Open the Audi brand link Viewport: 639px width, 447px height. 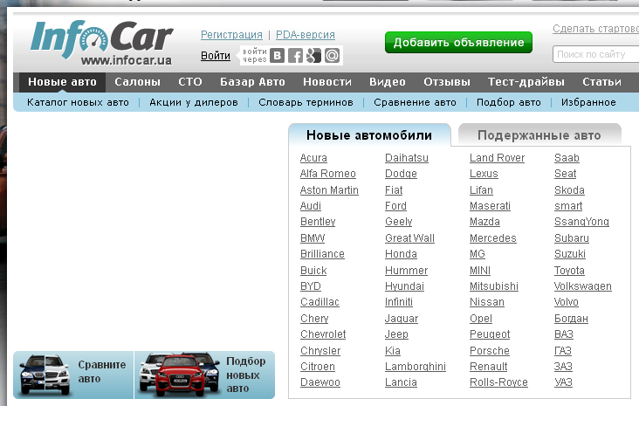pos(311,206)
